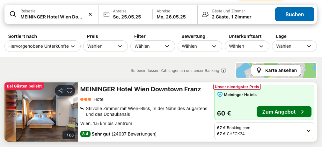Open the hotel room photo thumbnail
The width and height of the screenshot is (322, 147).
(x=41, y=112)
